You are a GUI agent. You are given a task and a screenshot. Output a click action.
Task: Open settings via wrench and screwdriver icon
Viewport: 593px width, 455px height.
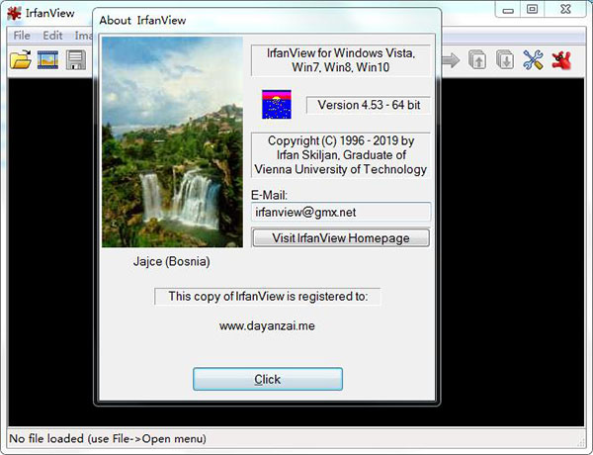point(533,59)
